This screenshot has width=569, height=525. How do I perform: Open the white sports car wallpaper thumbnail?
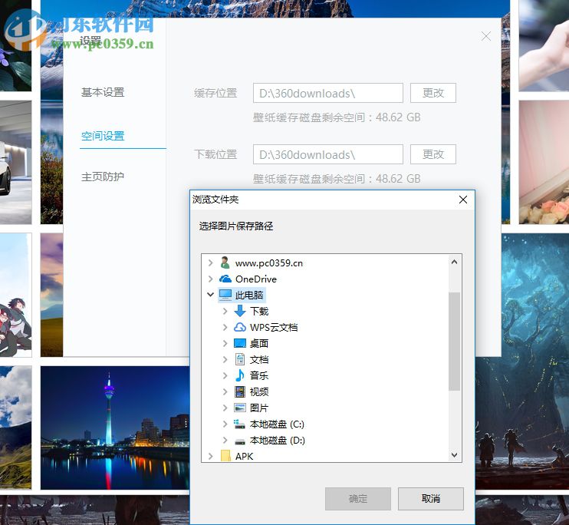15,162
